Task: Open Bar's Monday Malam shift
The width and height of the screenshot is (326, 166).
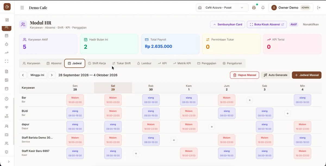Action: 75,100
